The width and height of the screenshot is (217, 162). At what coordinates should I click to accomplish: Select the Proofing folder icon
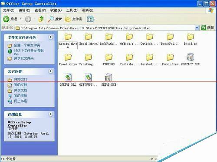pos(89,57)
